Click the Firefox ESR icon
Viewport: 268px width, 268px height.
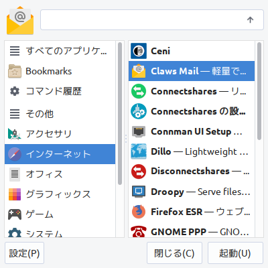click(139, 212)
